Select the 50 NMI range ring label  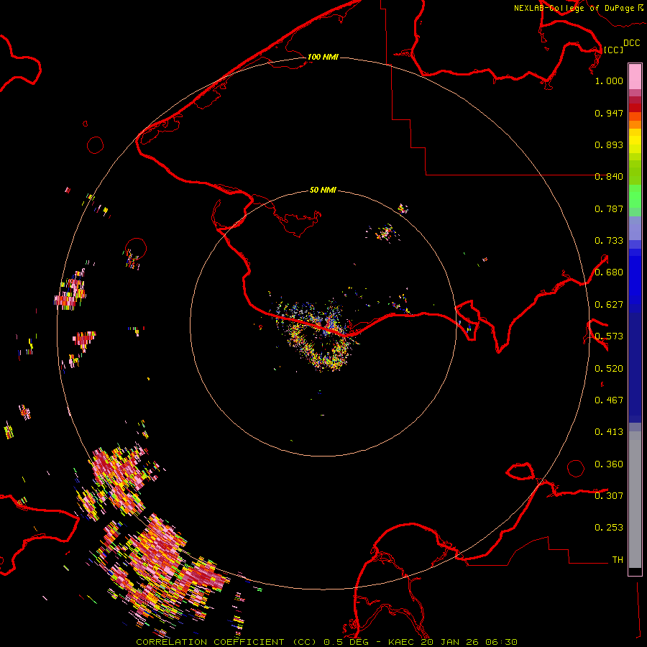[323, 190]
